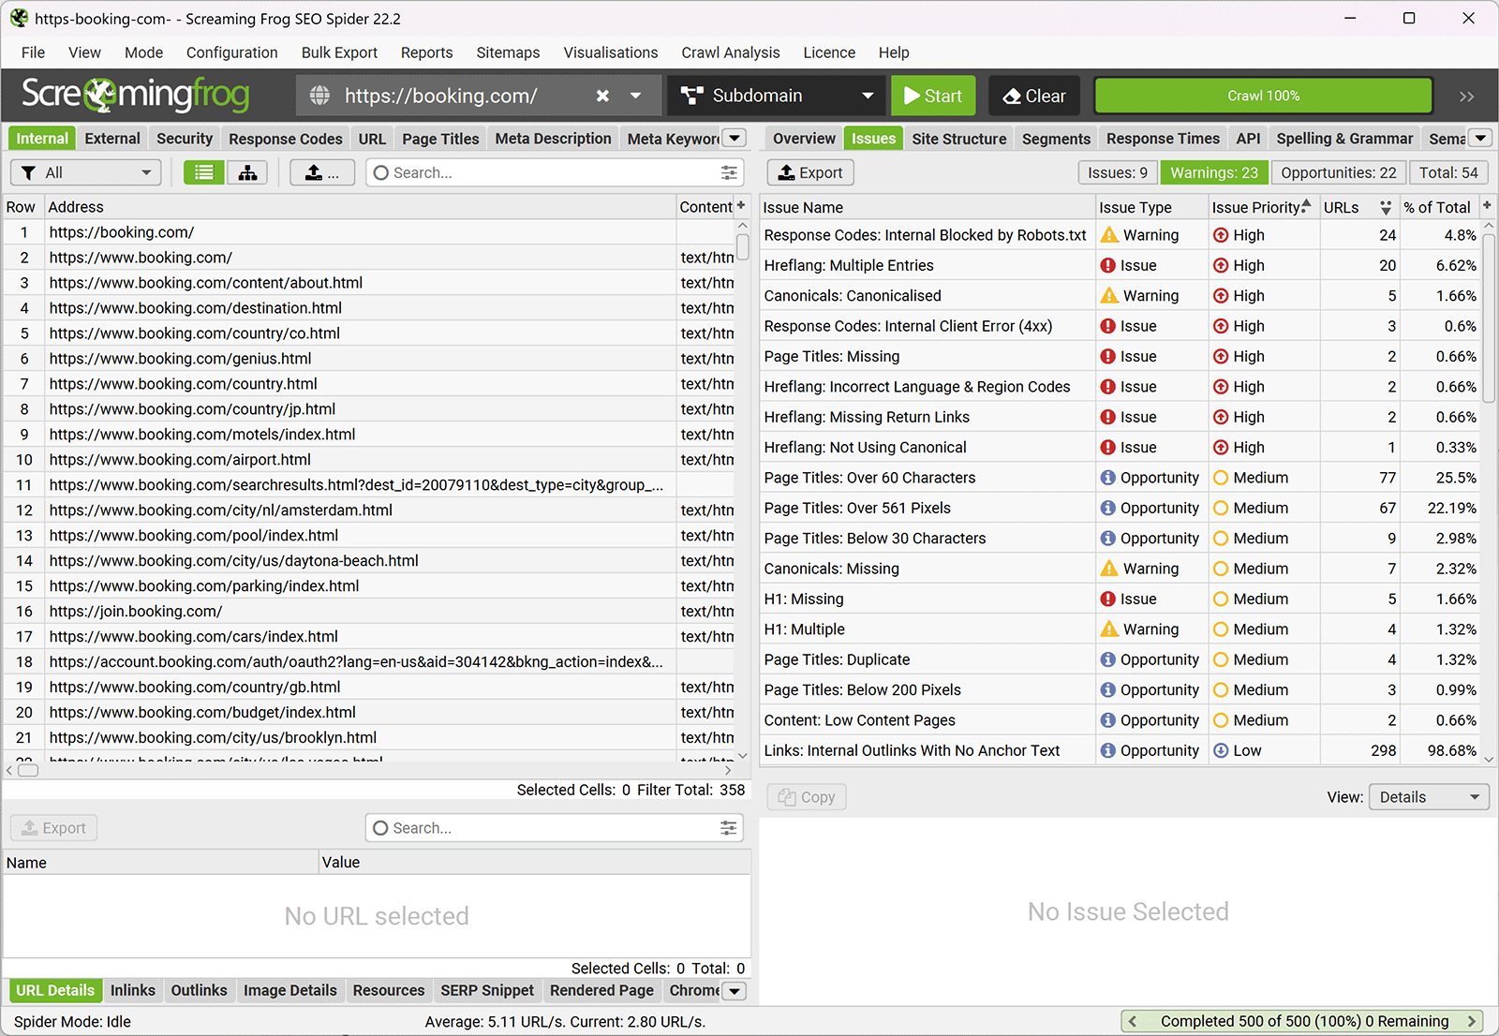Toggle the Issues: 9 filter

pyautogui.click(x=1117, y=172)
